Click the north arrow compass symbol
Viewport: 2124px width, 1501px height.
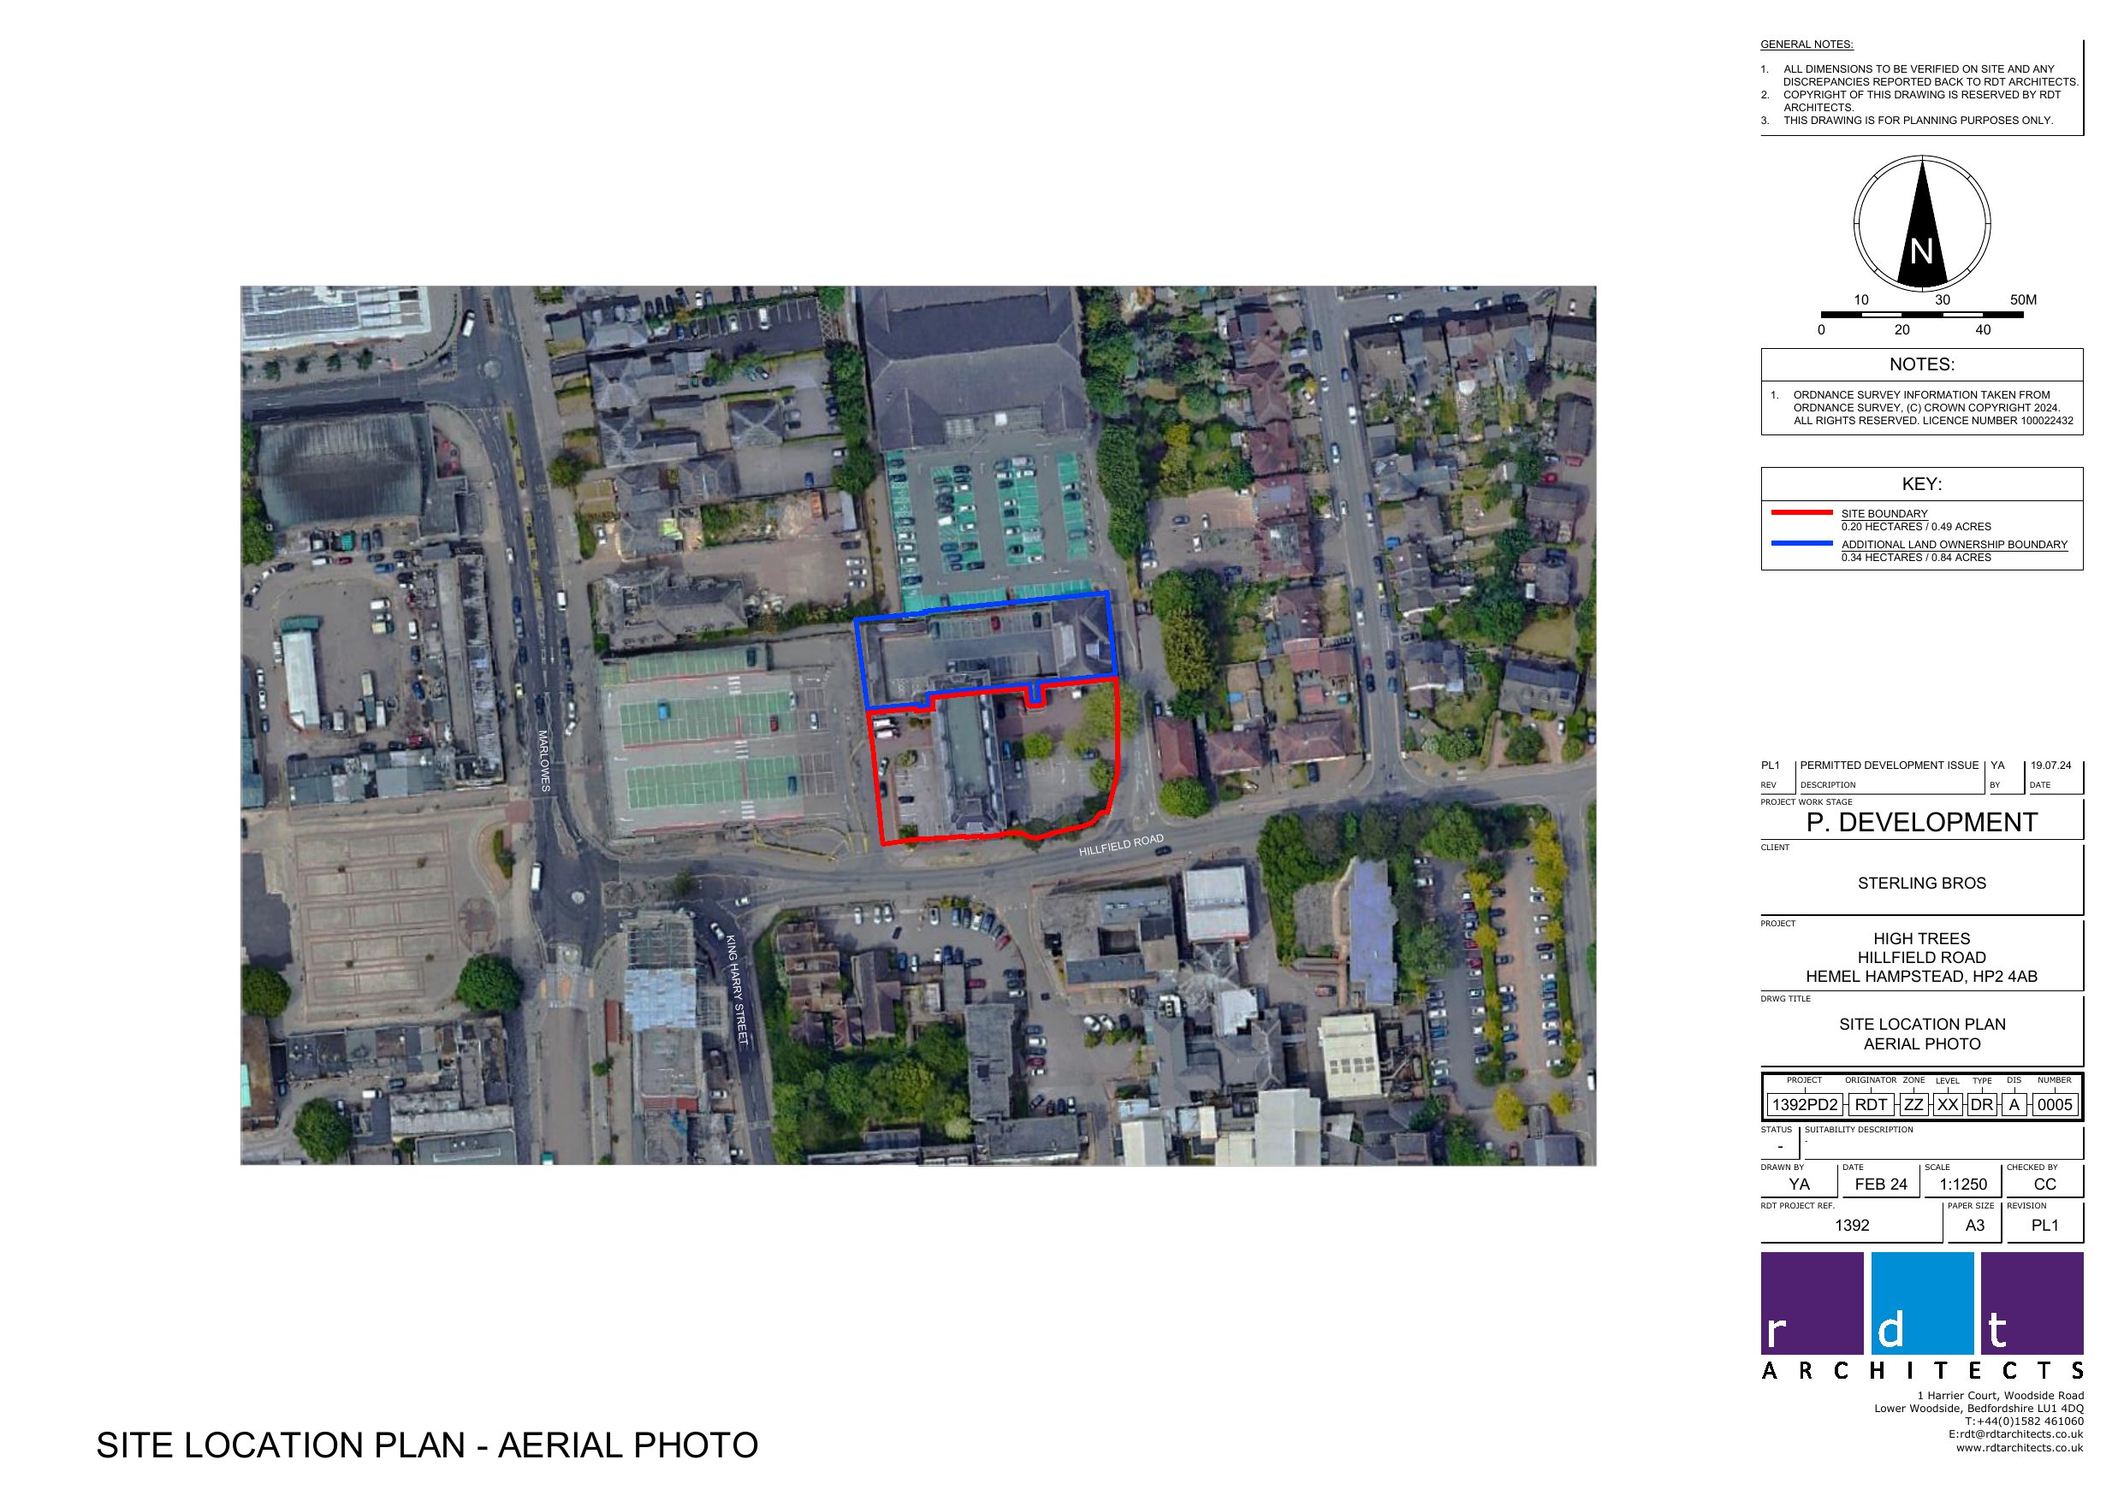pyautogui.click(x=1921, y=224)
